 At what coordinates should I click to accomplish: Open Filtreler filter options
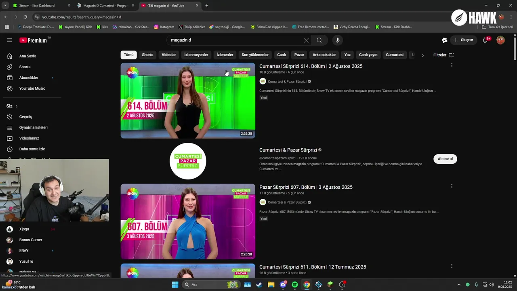(x=443, y=55)
